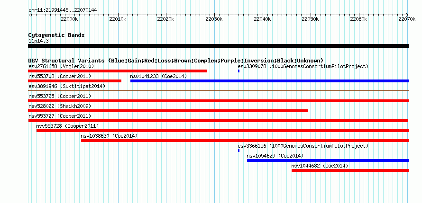This screenshot has width=422, height=203.
Task: Select the small blue mark for esv3309078
Action: (239, 71)
